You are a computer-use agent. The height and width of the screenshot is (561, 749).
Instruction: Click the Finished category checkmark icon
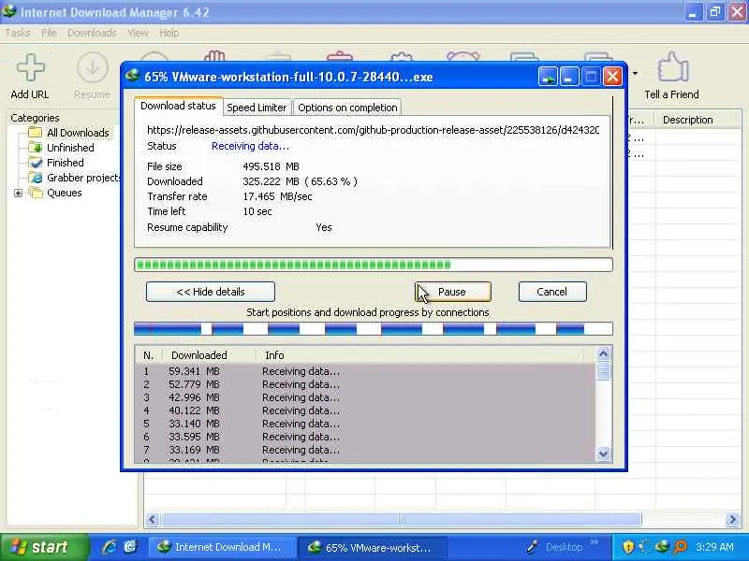pos(35,163)
